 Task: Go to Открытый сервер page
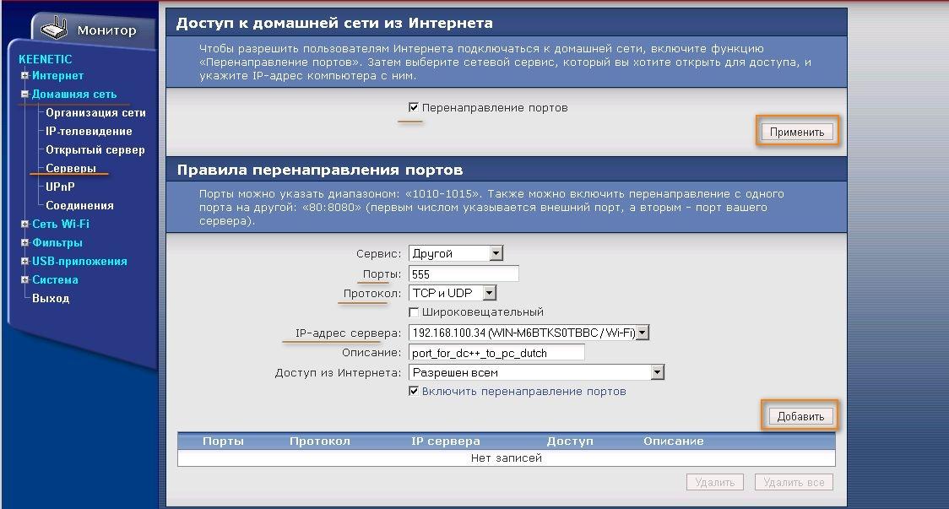(x=95, y=150)
